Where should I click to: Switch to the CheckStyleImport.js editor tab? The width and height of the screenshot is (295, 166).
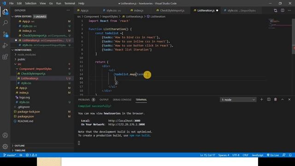coord(172,11)
